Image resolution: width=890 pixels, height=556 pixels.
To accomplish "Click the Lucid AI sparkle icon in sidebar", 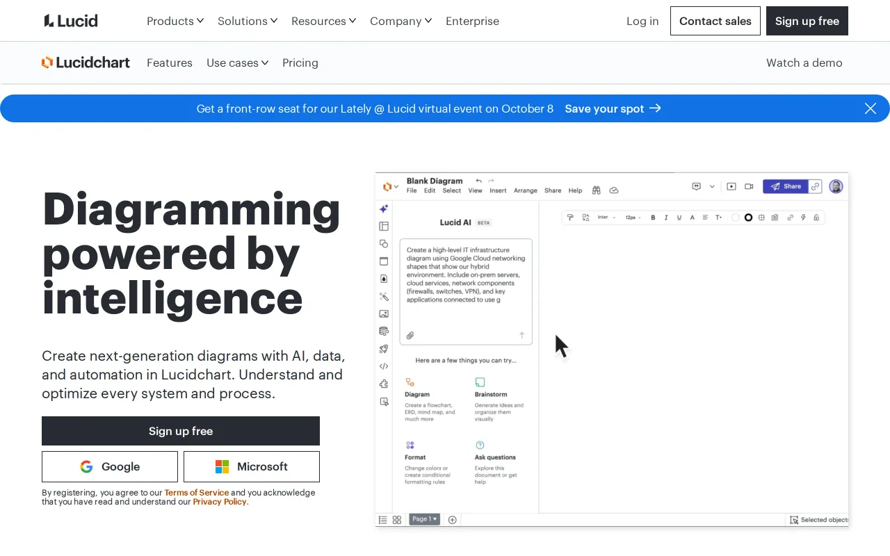I will (384, 208).
